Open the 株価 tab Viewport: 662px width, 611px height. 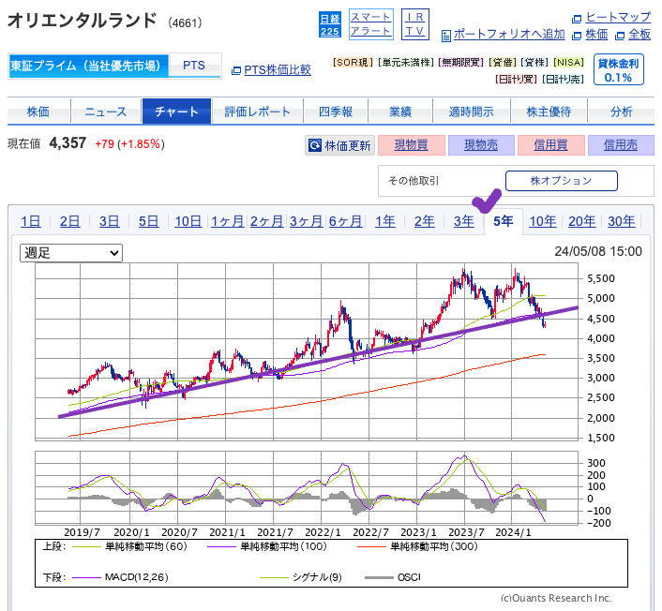tap(38, 112)
